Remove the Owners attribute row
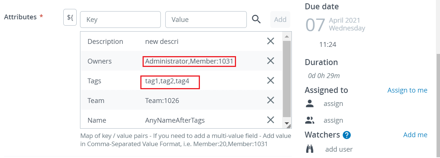 point(270,61)
